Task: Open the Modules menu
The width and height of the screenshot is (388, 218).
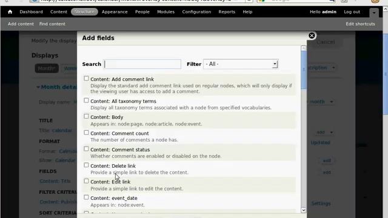Action: (166, 12)
